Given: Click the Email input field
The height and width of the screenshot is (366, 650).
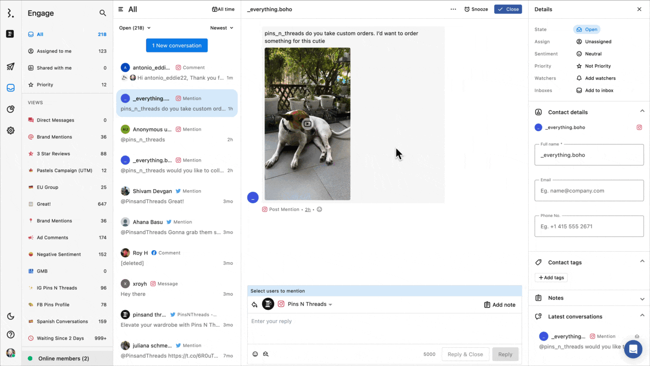Looking at the screenshot, I should (x=589, y=191).
